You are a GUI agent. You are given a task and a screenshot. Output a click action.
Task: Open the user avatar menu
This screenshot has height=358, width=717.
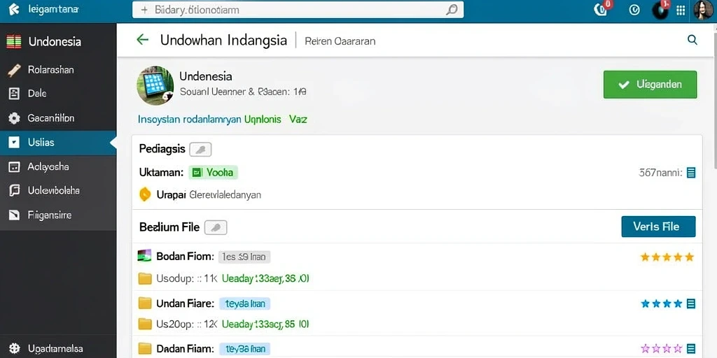[703, 10]
